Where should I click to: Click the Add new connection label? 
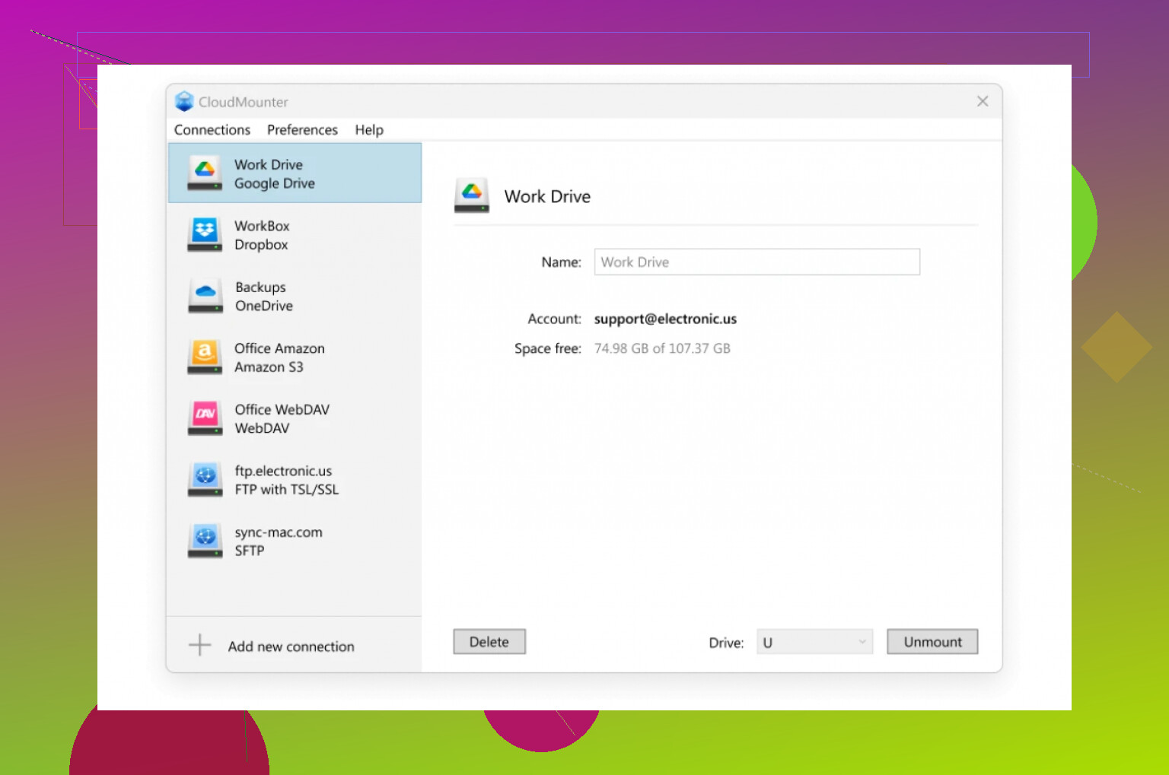click(291, 646)
